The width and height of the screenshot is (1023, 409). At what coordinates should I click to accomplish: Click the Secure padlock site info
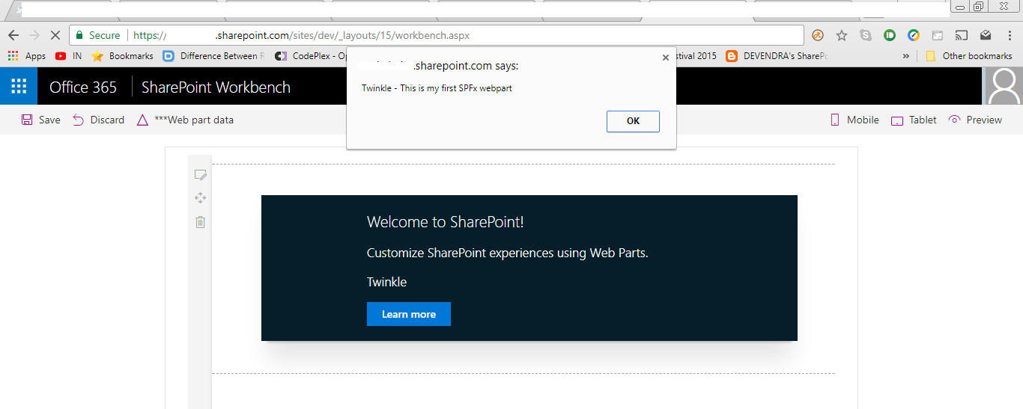tap(98, 35)
